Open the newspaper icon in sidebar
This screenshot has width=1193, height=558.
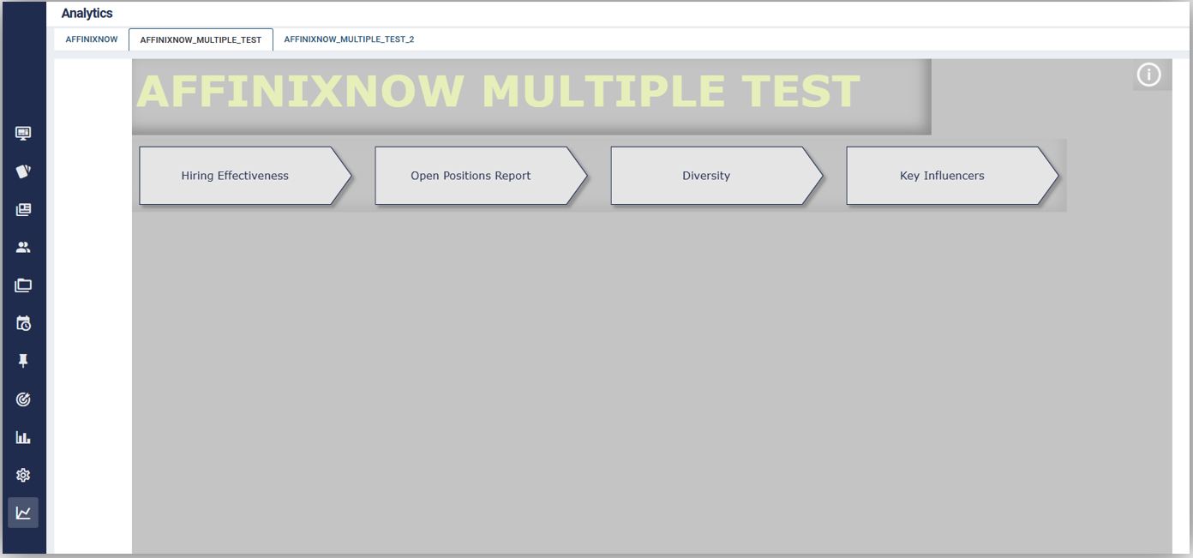[x=23, y=210]
